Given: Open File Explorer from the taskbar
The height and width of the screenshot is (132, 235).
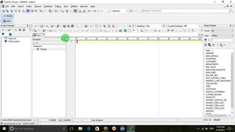Looking at the screenshot, I should (80, 129).
